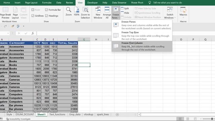Open the Help ribbon tab
Screen dimensions: 215x121
click(105, 3)
